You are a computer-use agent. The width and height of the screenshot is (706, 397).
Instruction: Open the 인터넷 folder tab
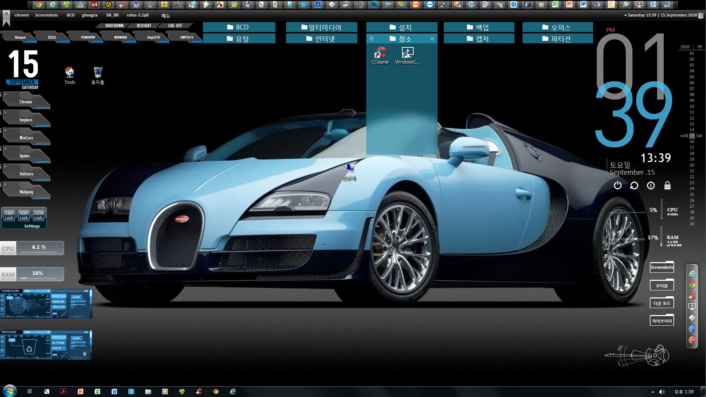[322, 39]
